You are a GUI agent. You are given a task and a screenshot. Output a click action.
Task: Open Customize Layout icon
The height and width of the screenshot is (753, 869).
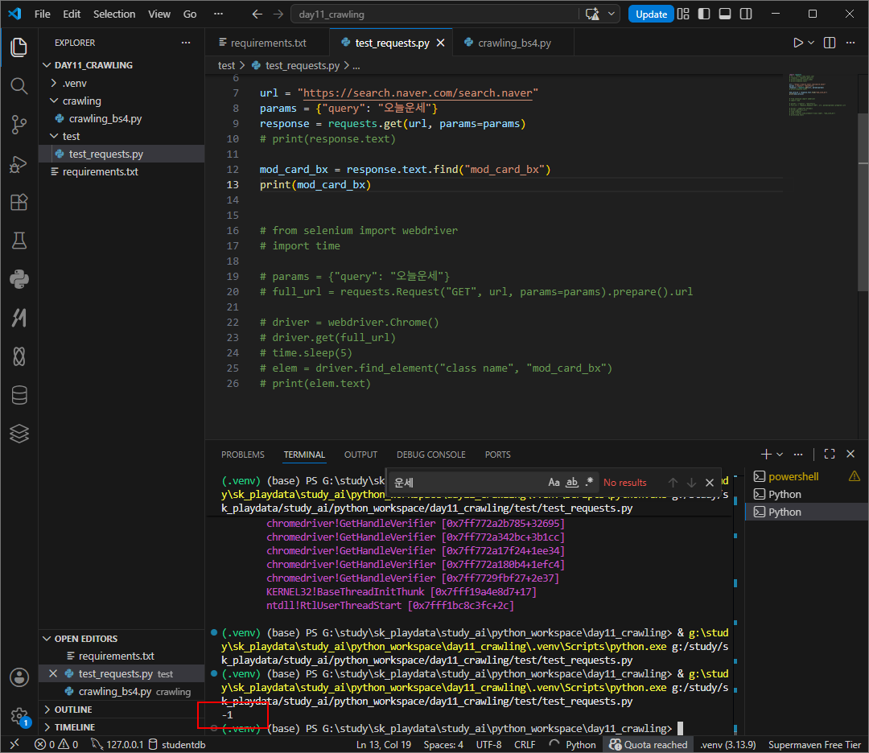click(683, 14)
